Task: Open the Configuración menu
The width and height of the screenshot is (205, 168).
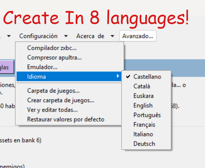Action: 38,36
